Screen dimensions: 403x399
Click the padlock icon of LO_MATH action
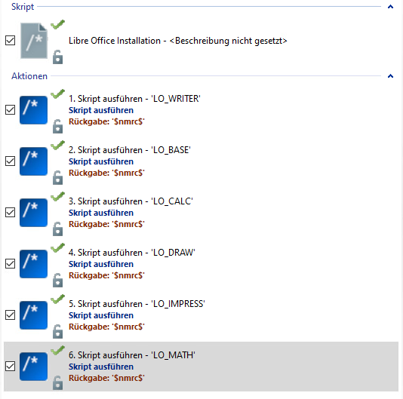click(57, 382)
